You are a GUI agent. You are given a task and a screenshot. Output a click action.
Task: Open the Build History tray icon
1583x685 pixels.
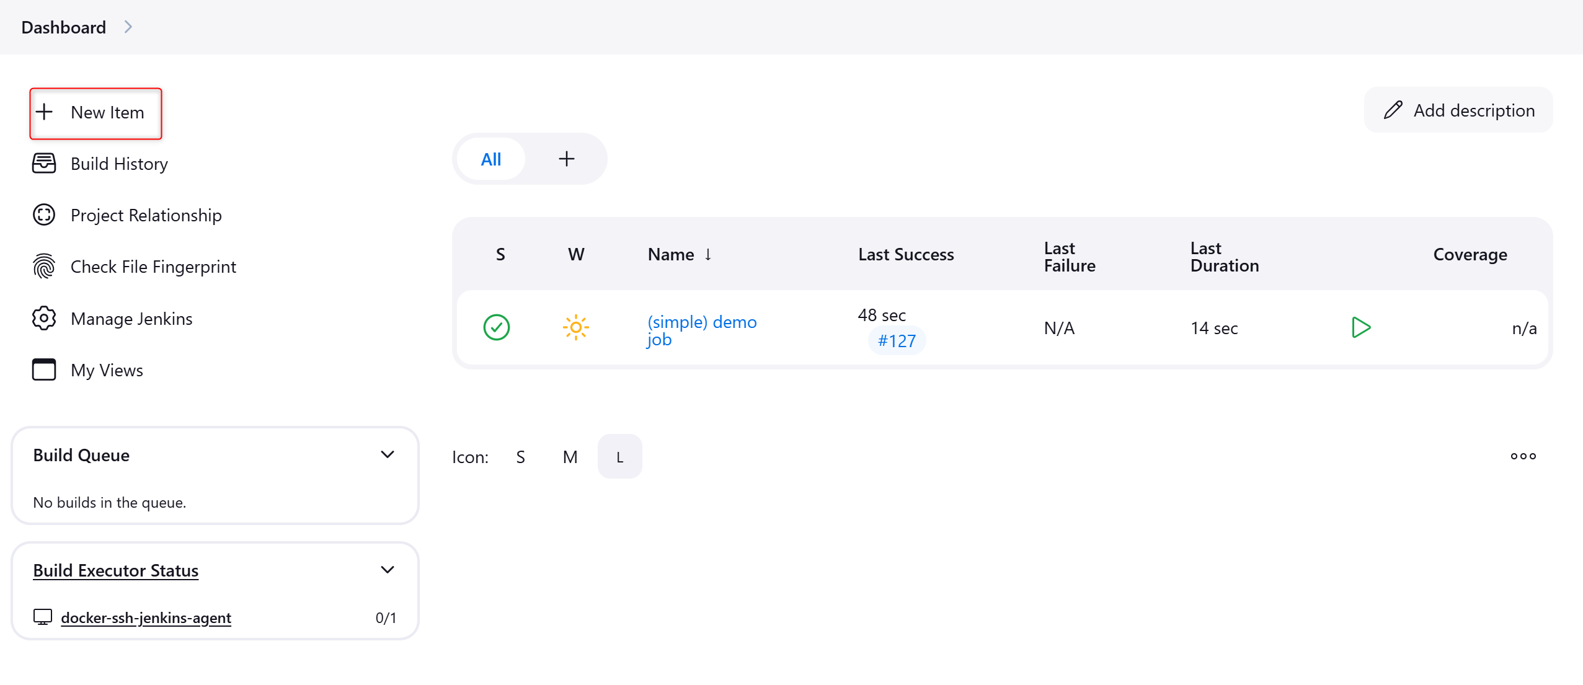click(44, 164)
